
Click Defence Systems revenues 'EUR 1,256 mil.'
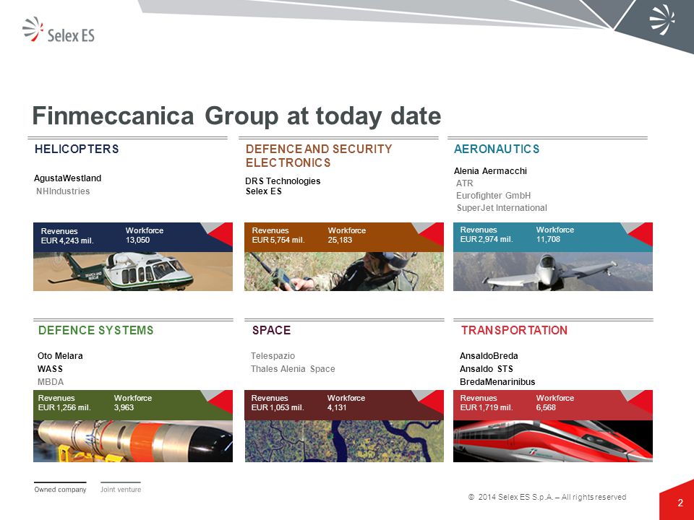coord(64,407)
